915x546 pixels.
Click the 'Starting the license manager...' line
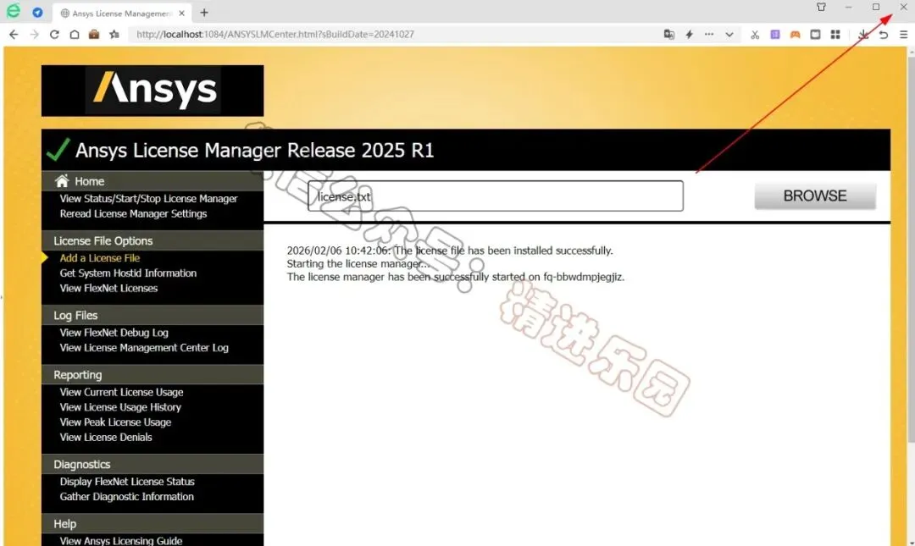tap(358, 263)
